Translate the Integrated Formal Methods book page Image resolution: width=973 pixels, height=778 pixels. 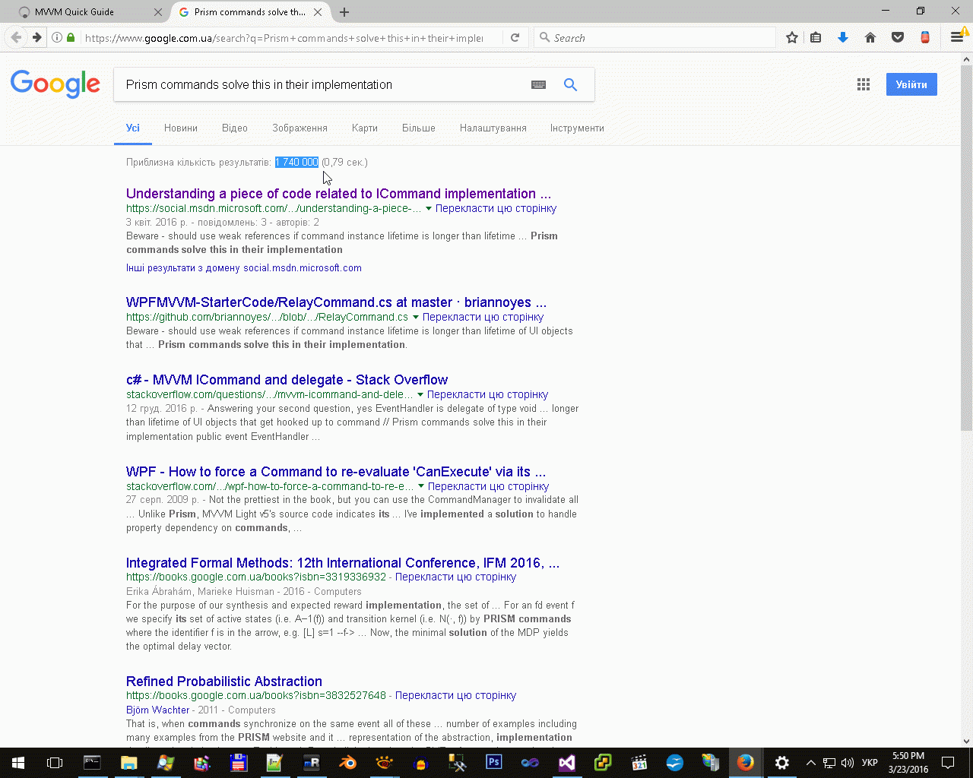(455, 577)
